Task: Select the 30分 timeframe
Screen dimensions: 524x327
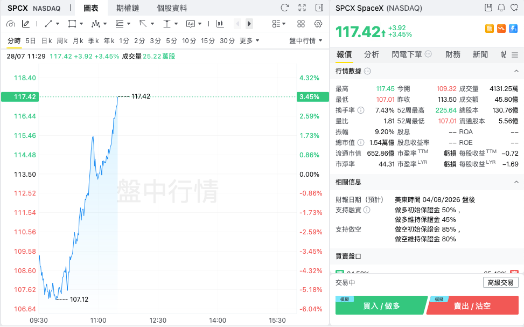Action: click(x=227, y=41)
